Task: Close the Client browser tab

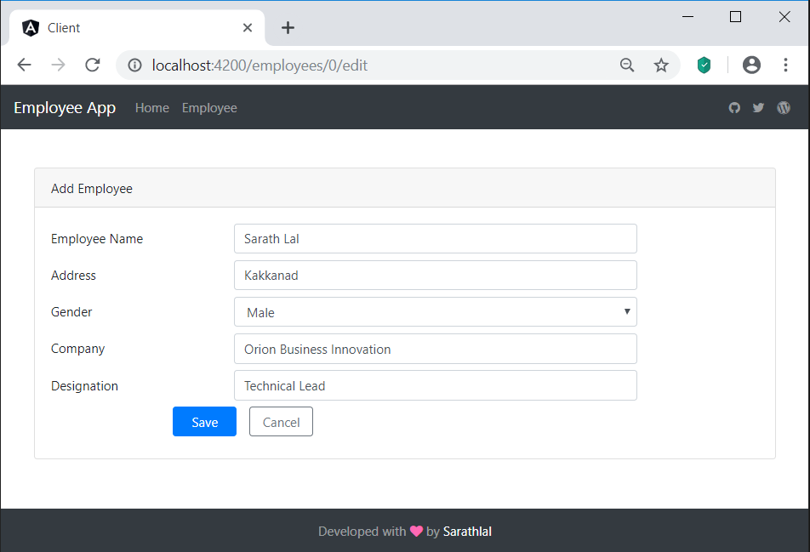Action: (x=248, y=28)
